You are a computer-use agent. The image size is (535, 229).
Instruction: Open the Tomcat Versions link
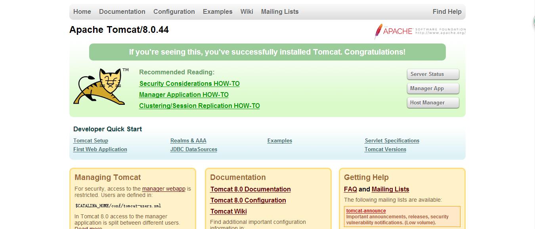[385, 150]
